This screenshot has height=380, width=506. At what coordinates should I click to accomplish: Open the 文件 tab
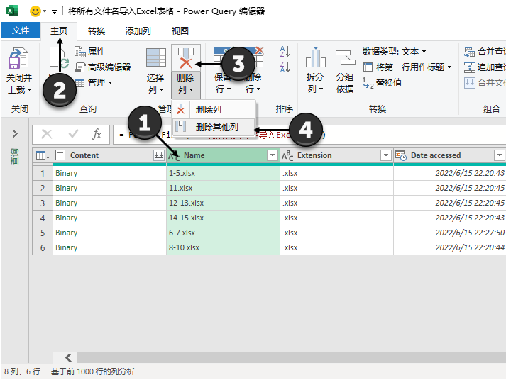[21, 30]
